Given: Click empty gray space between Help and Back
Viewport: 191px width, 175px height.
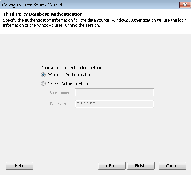Looking at the screenshot, I should [x=66, y=165].
